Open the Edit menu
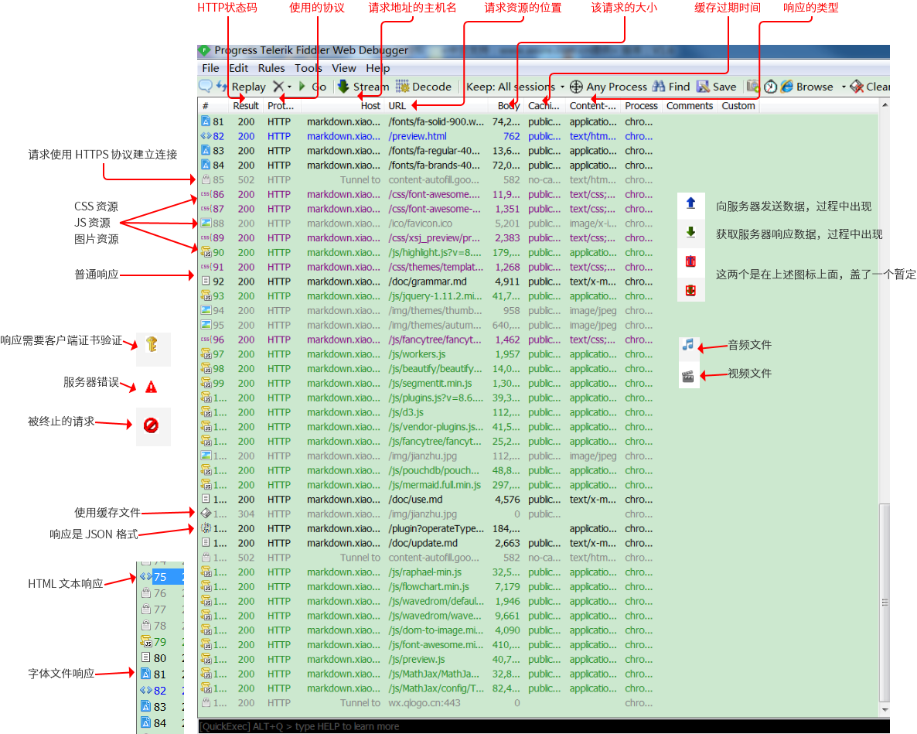 (x=239, y=68)
